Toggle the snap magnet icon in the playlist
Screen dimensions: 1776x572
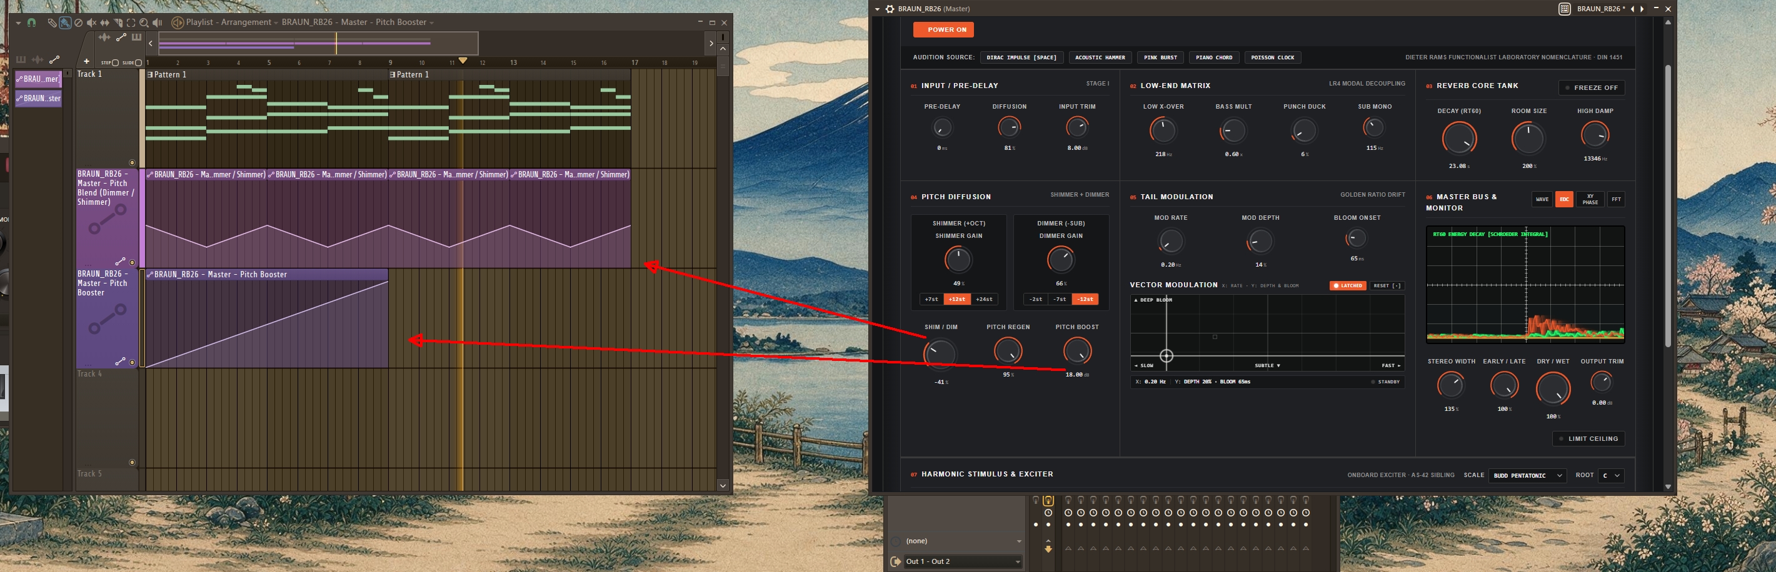32,22
